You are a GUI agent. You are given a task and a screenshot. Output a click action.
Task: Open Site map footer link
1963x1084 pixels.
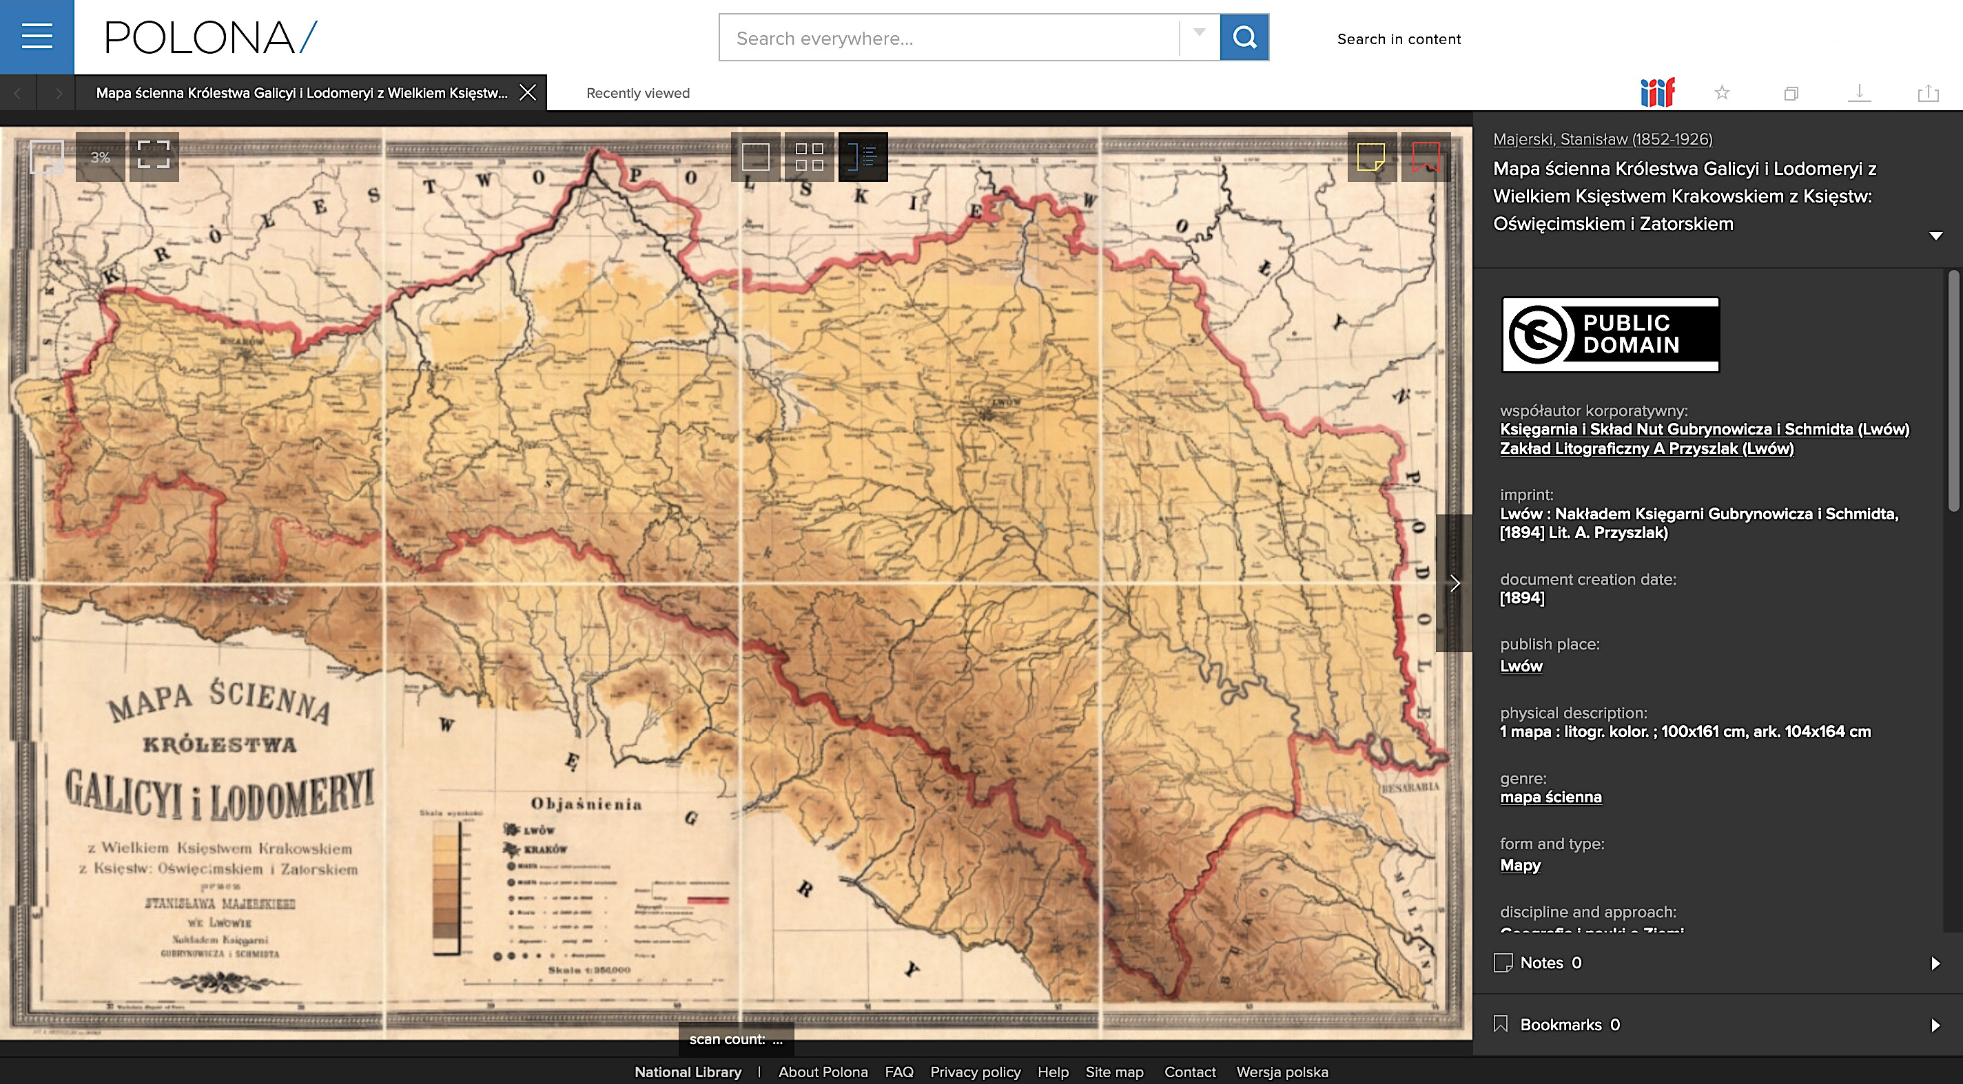coord(1114,1072)
